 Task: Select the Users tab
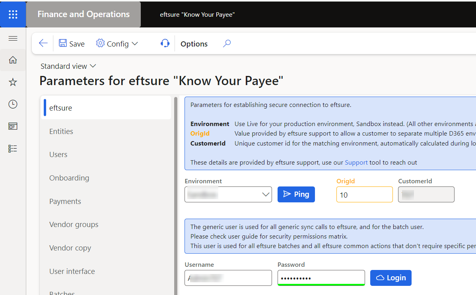(106, 155)
